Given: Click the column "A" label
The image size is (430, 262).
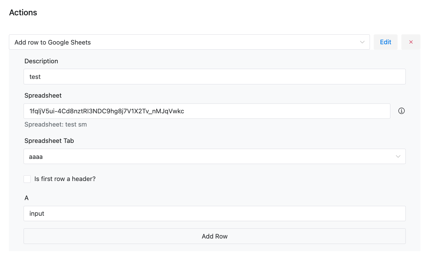Looking at the screenshot, I should coord(27,198).
